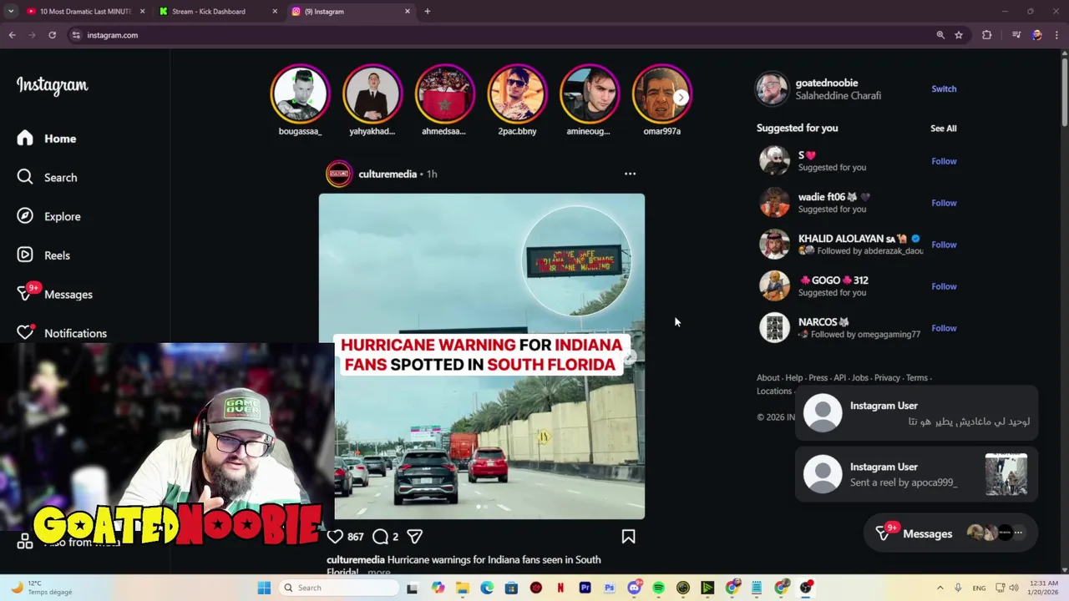Close the YouTube tab
Screen dimensions: 1069x601
143,12
